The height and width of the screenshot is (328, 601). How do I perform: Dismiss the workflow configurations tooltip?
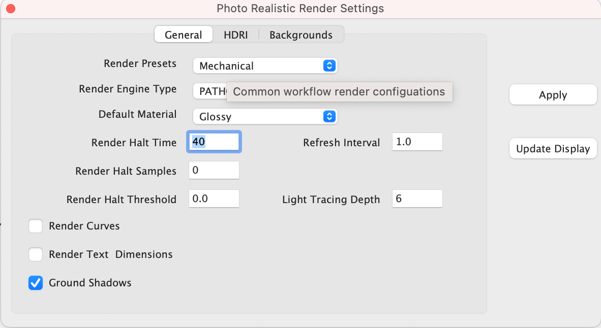click(x=340, y=92)
